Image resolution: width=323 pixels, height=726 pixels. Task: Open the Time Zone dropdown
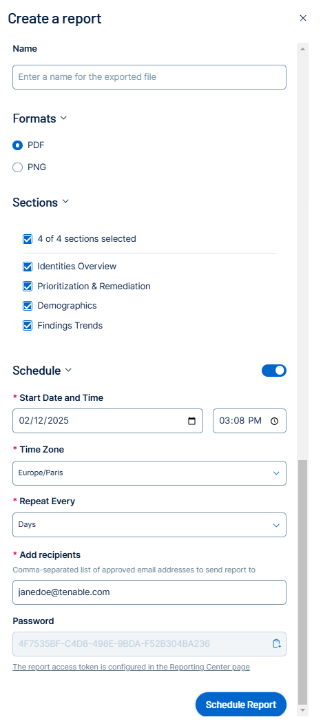coord(149,473)
